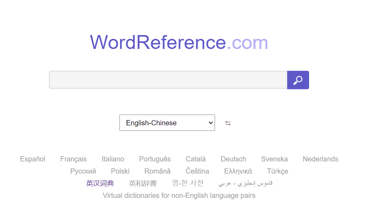This screenshot has width=365, height=218.
Task: Open the Français dictionary
Action: pyautogui.click(x=73, y=159)
